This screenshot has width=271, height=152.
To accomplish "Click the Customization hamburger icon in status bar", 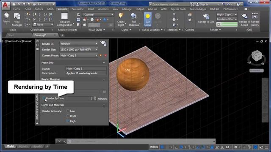I will tap(266, 147).
